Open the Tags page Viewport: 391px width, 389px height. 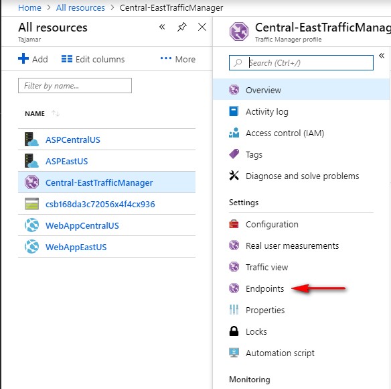[x=254, y=155]
